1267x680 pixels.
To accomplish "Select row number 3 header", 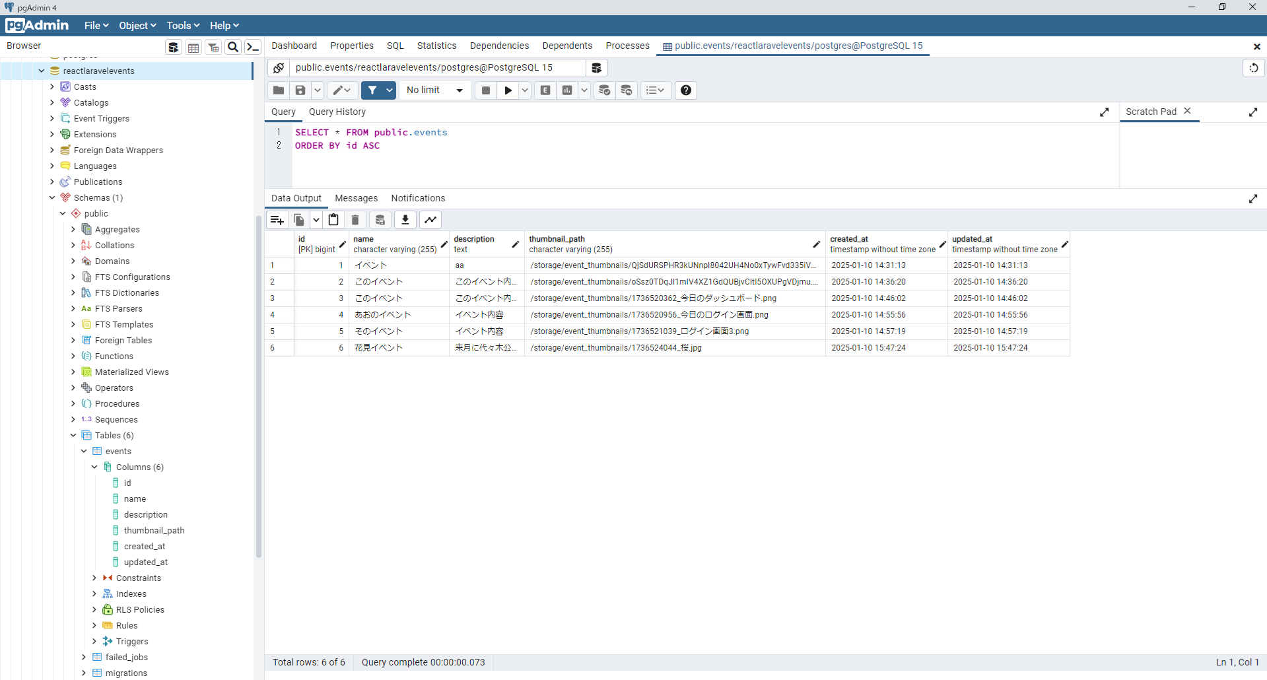I will 279,298.
